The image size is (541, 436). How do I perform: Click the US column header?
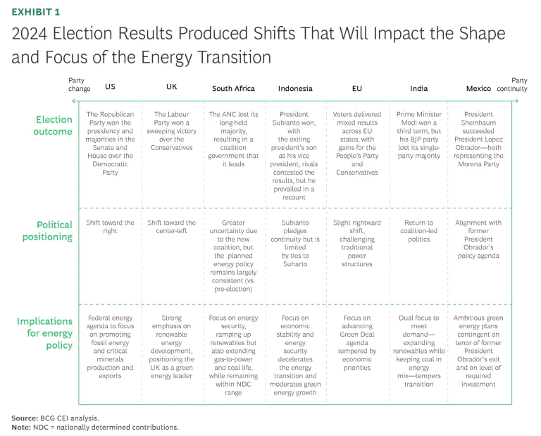pos(110,87)
